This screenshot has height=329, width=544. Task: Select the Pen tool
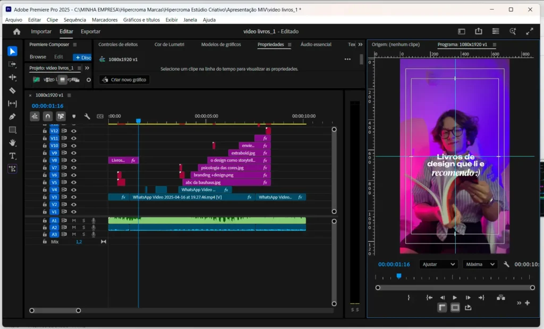pos(13,116)
